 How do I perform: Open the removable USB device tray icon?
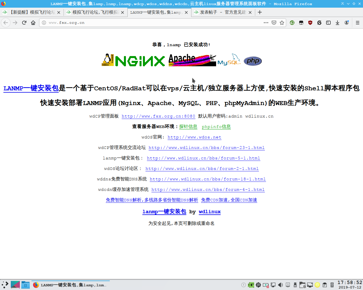295,285
